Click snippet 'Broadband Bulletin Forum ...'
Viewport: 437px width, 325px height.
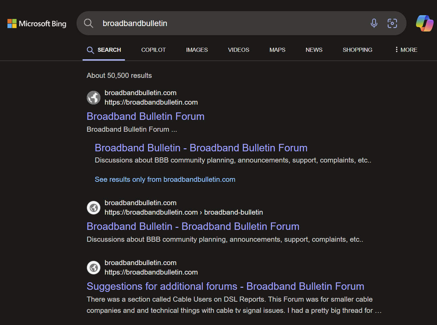coord(132,129)
